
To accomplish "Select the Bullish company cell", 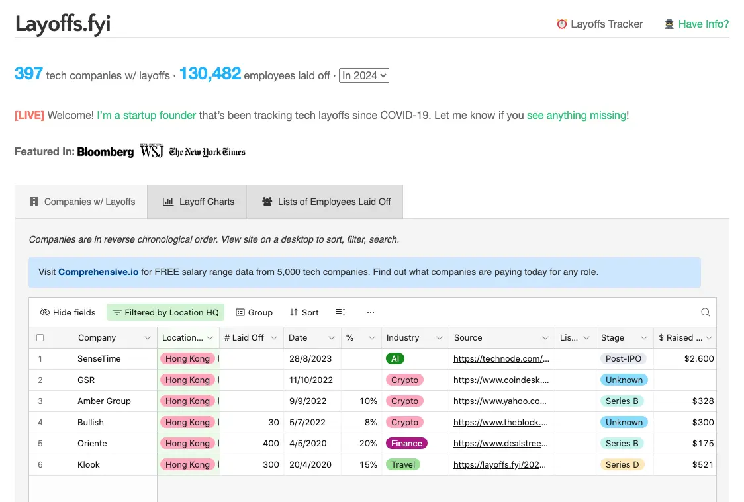I will 90,422.
